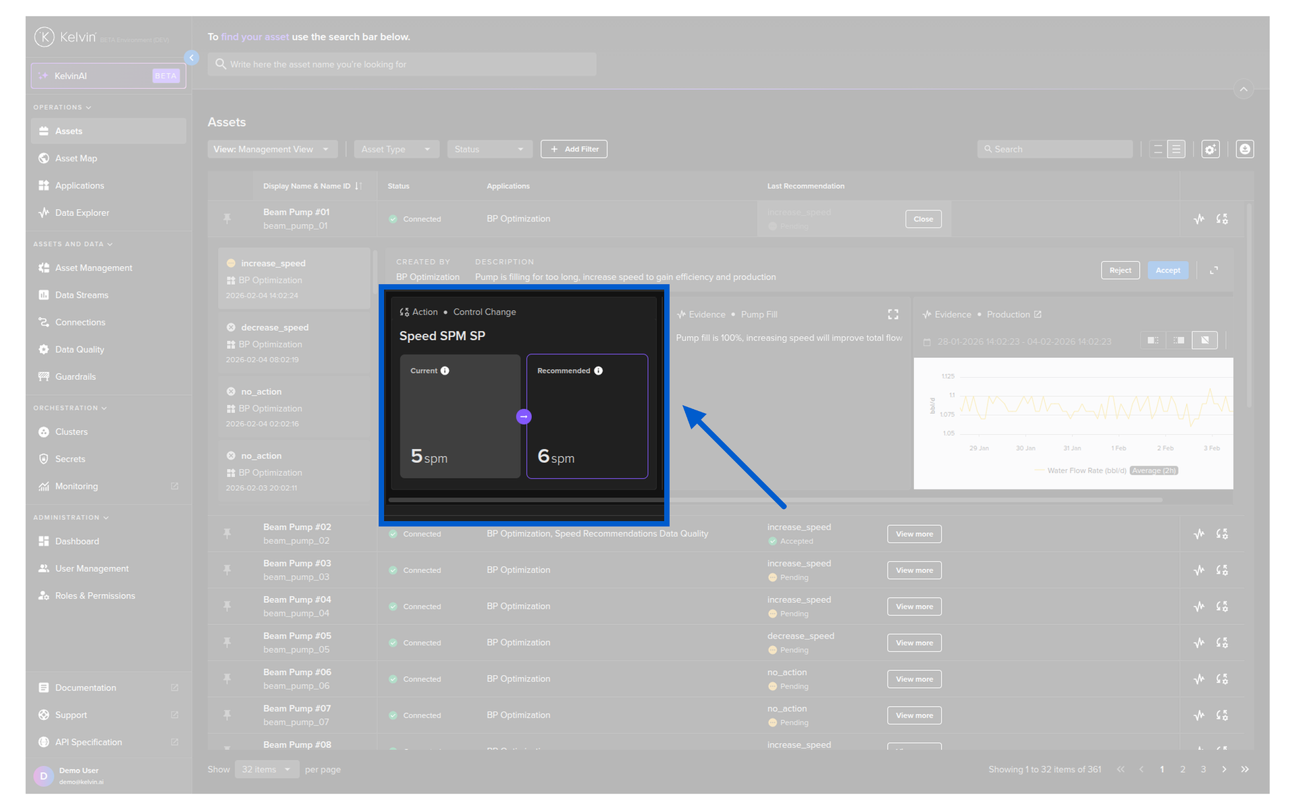The image size is (1296, 810).
Task: Open Production evidence external link icon
Action: click(x=1038, y=315)
